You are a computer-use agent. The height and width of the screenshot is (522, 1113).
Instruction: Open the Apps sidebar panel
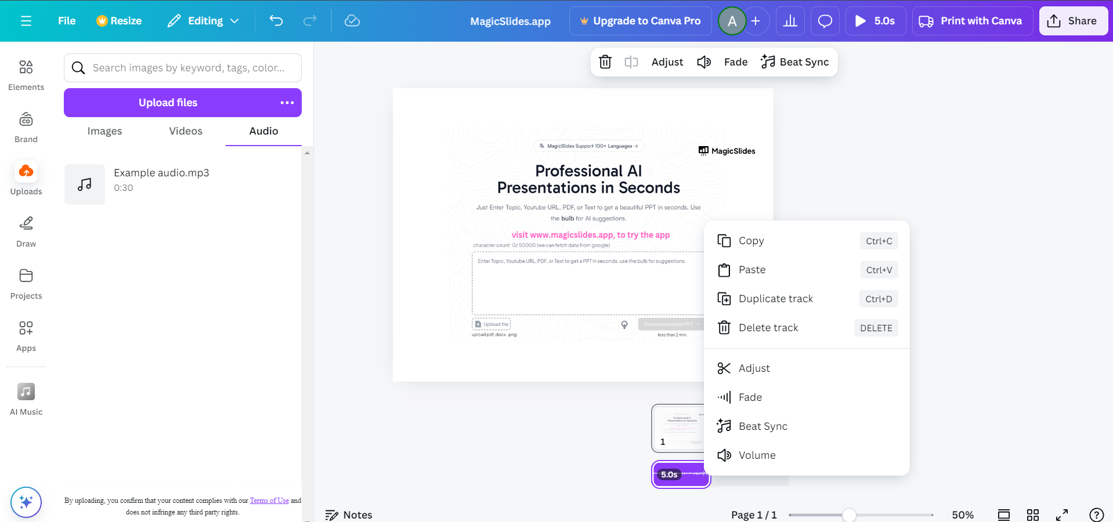[x=26, y=336]
